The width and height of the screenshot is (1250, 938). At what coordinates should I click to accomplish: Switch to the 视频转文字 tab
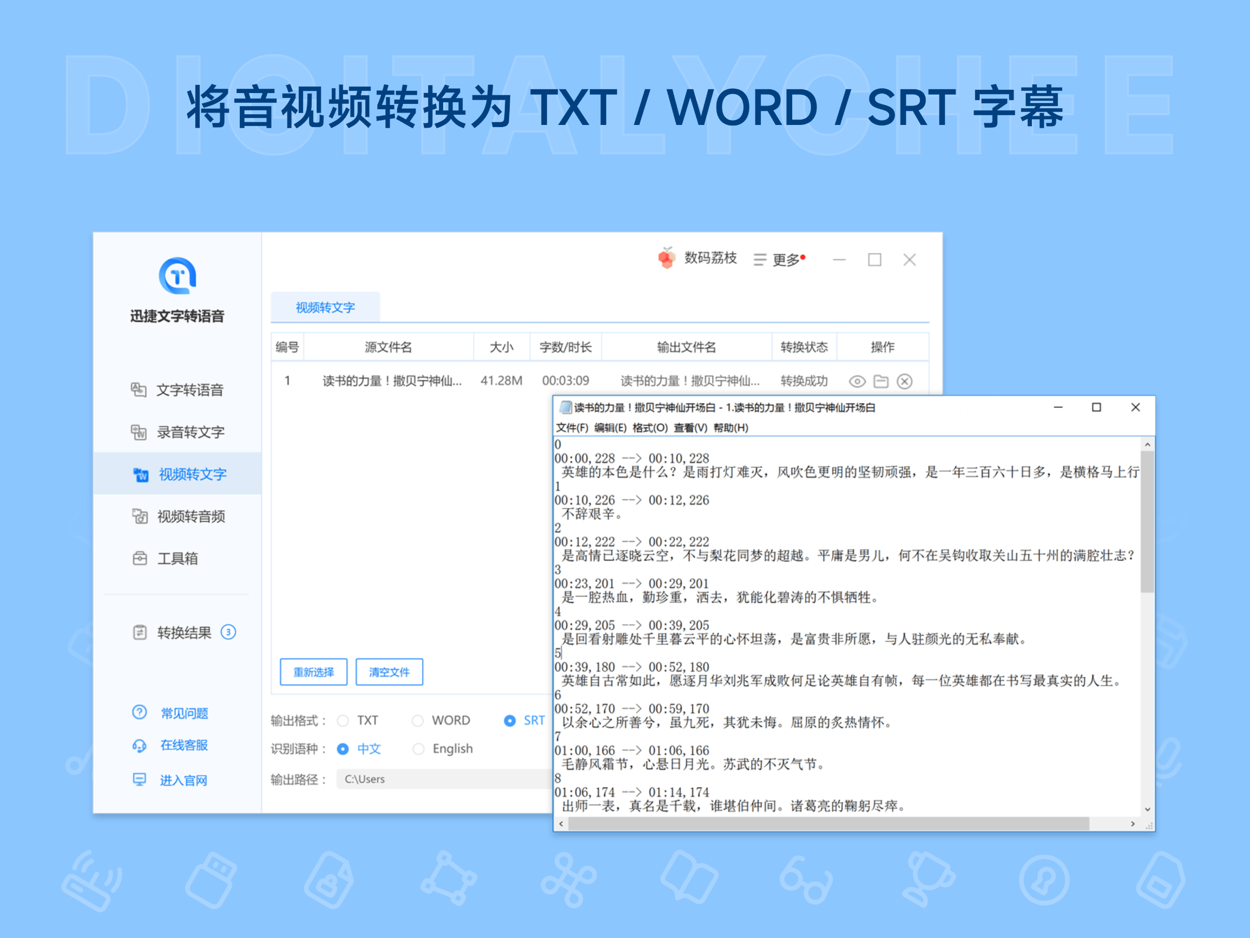coord(325,307)
